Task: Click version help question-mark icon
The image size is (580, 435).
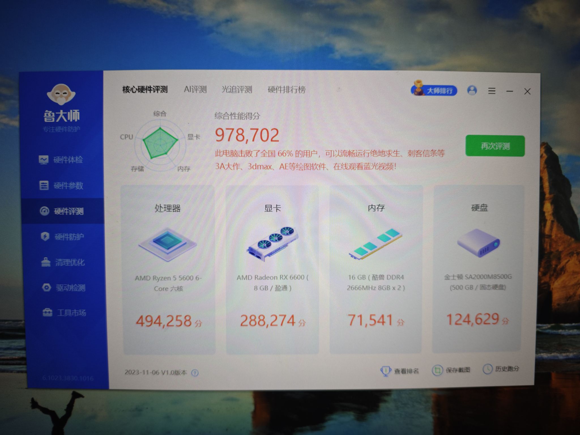Action: pyautogui.click(x=195, y=373)
